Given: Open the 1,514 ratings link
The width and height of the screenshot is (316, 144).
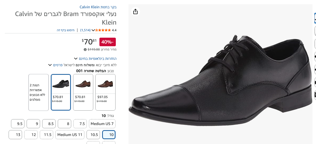Looking at the screenshot, I should point(85,30).
